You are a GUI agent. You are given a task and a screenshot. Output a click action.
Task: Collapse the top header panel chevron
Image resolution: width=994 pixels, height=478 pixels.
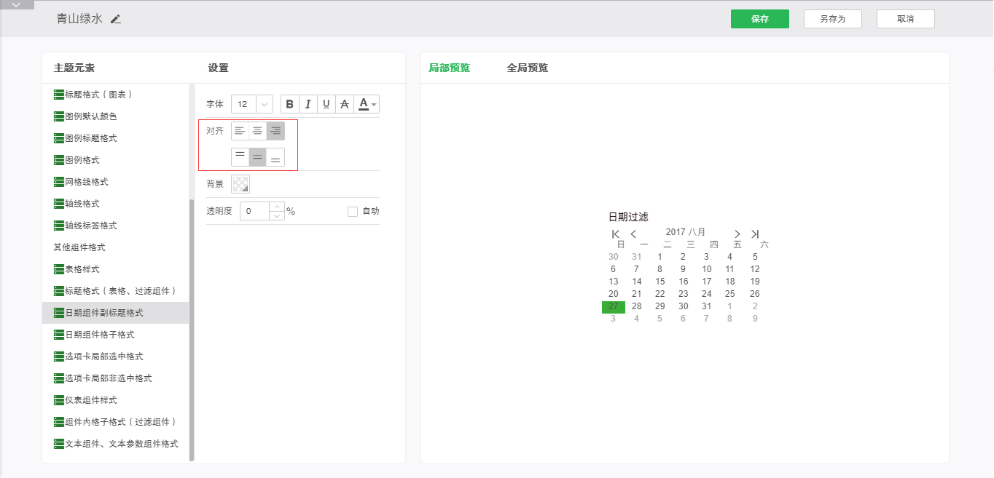pos(17,4)
